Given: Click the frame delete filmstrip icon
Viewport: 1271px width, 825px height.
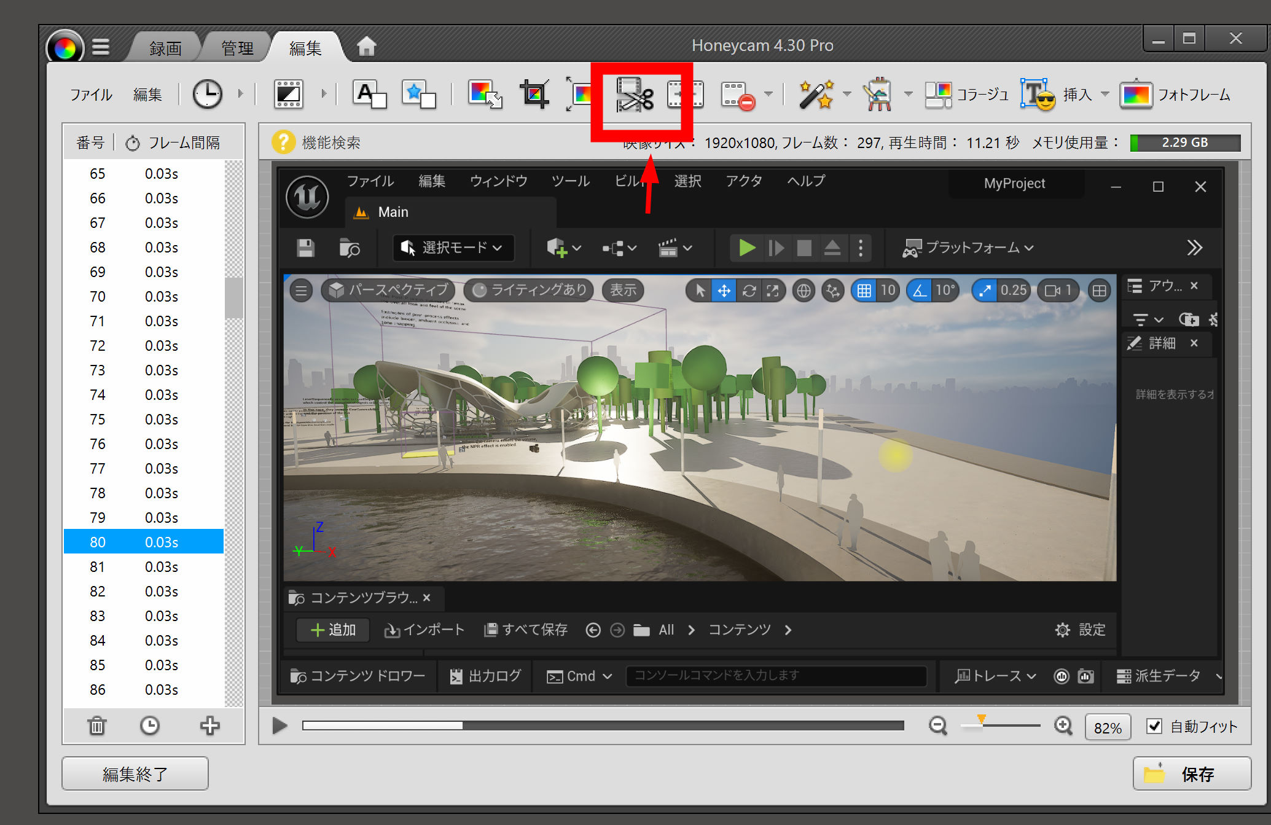Looking at the screenshot, I should (737, 95).
